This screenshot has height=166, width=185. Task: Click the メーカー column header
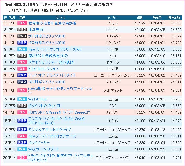112,18
